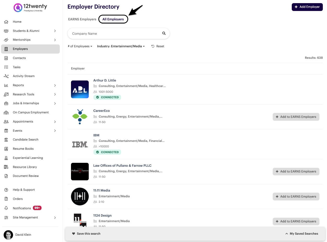Viewport: 327px width, 242px height.
Task: Click the Research Tools icon
Action: pos(6,94)
